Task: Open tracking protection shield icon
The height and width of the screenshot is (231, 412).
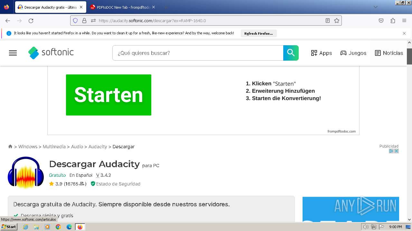Action: pyautogui.click(x=75, y=21)
